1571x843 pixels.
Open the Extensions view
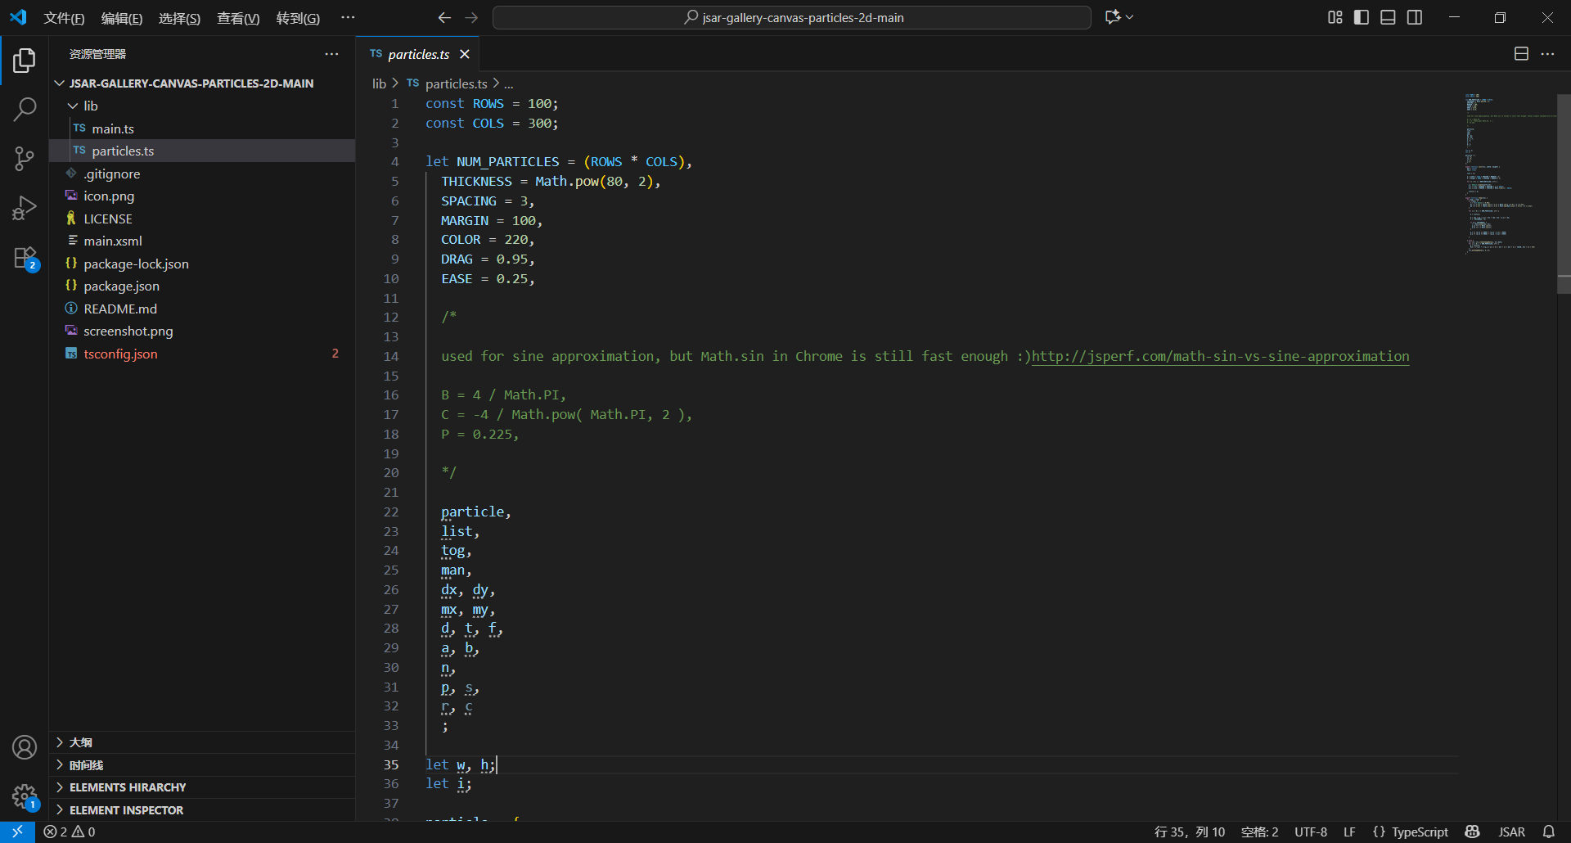(x=25, y=258)
